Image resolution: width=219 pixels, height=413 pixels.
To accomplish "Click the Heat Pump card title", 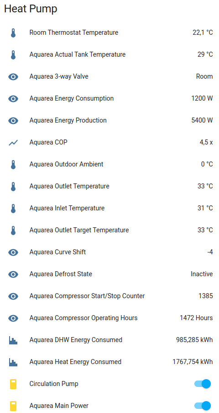I will [x=31, y=9].
